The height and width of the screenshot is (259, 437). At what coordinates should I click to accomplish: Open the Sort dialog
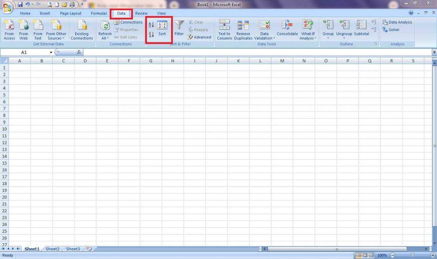pos(162,28)
